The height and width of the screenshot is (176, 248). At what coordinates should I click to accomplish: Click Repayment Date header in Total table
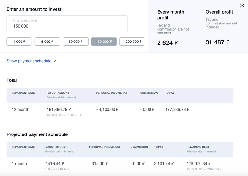(23, 93)
